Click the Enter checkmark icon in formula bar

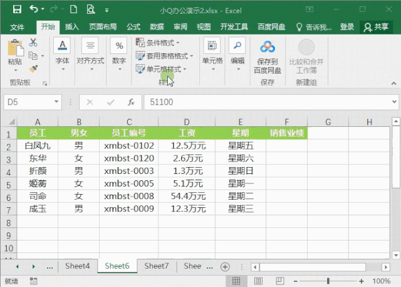[111, 102]
